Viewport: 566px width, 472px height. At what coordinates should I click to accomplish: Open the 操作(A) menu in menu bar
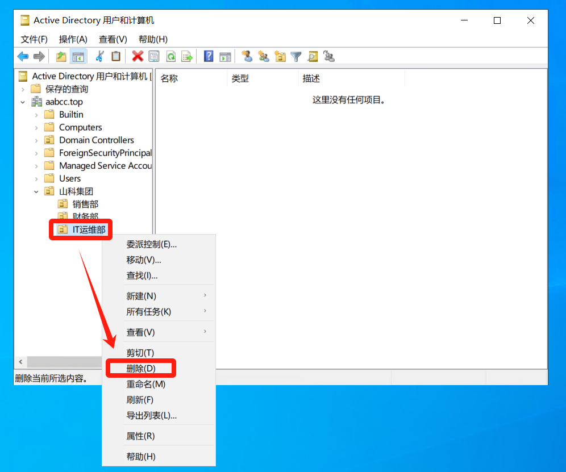[73, 39]
